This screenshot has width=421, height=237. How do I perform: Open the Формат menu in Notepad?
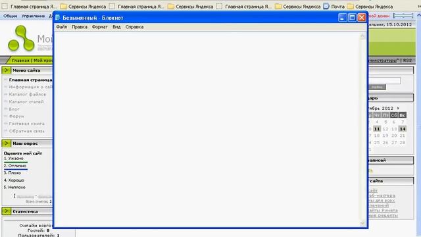point(99,27)
